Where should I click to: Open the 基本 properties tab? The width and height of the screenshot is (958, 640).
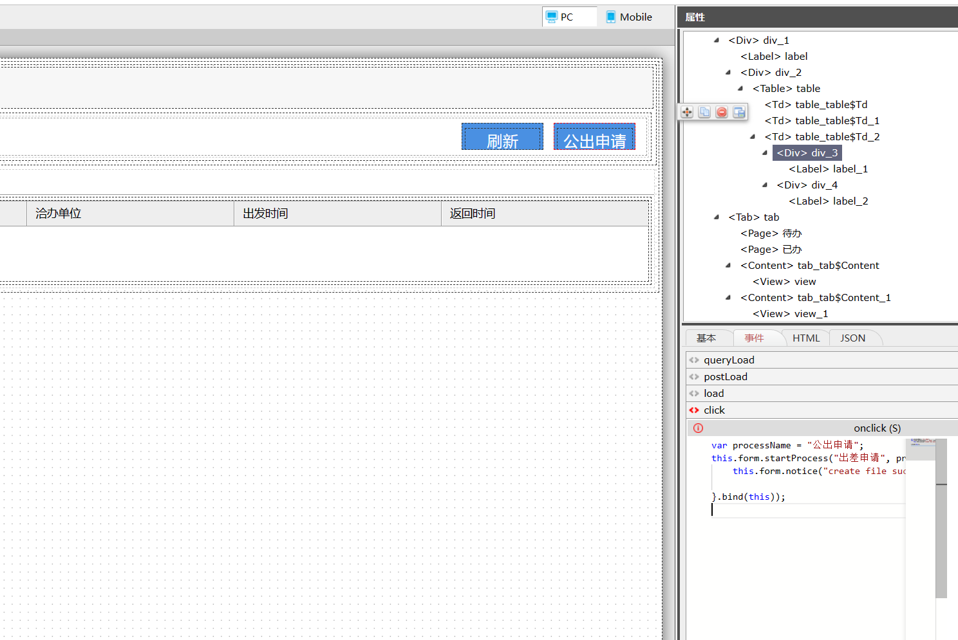[706, 338]
